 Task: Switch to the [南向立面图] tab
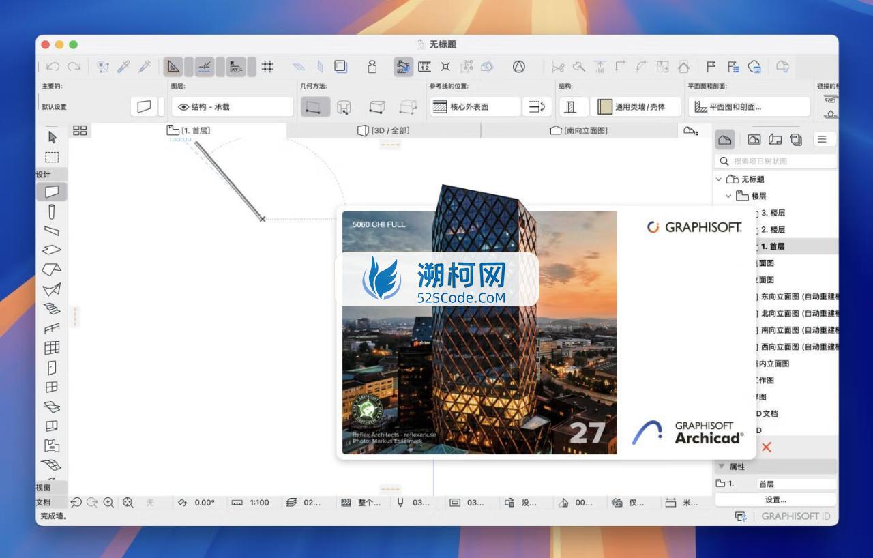click(x=578, y=130)
